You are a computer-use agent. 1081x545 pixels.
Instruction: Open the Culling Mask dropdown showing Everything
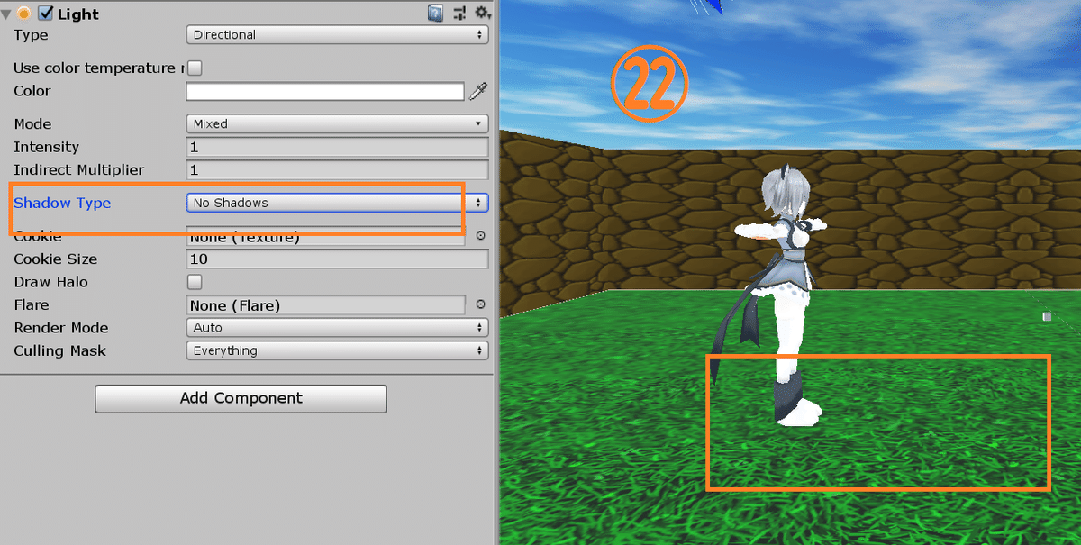tap(337, 350)
